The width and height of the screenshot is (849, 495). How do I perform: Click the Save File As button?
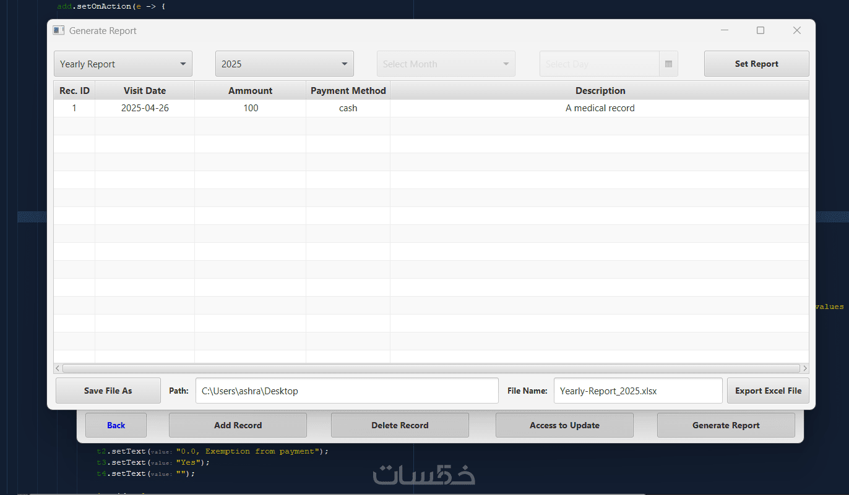[x=108, y=391]
